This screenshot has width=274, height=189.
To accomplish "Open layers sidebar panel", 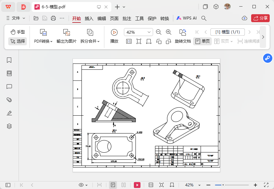I will [9, 126].
